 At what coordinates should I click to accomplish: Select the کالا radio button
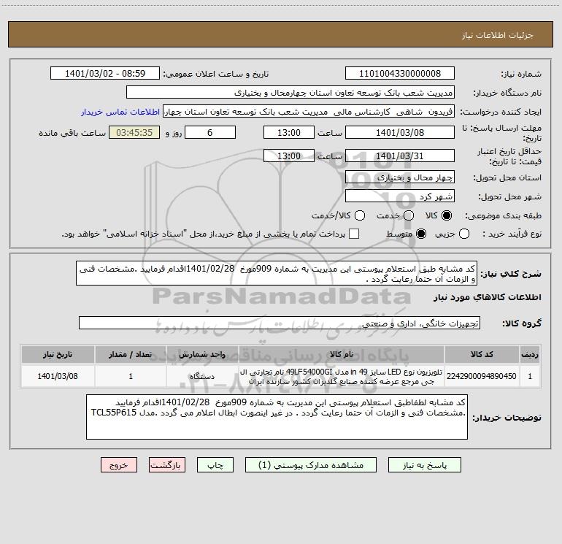click(447, 215)
